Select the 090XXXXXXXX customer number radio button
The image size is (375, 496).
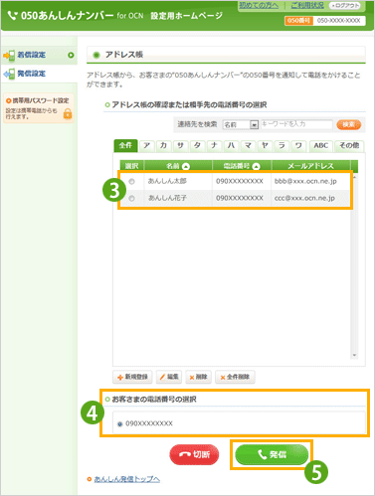120,423
